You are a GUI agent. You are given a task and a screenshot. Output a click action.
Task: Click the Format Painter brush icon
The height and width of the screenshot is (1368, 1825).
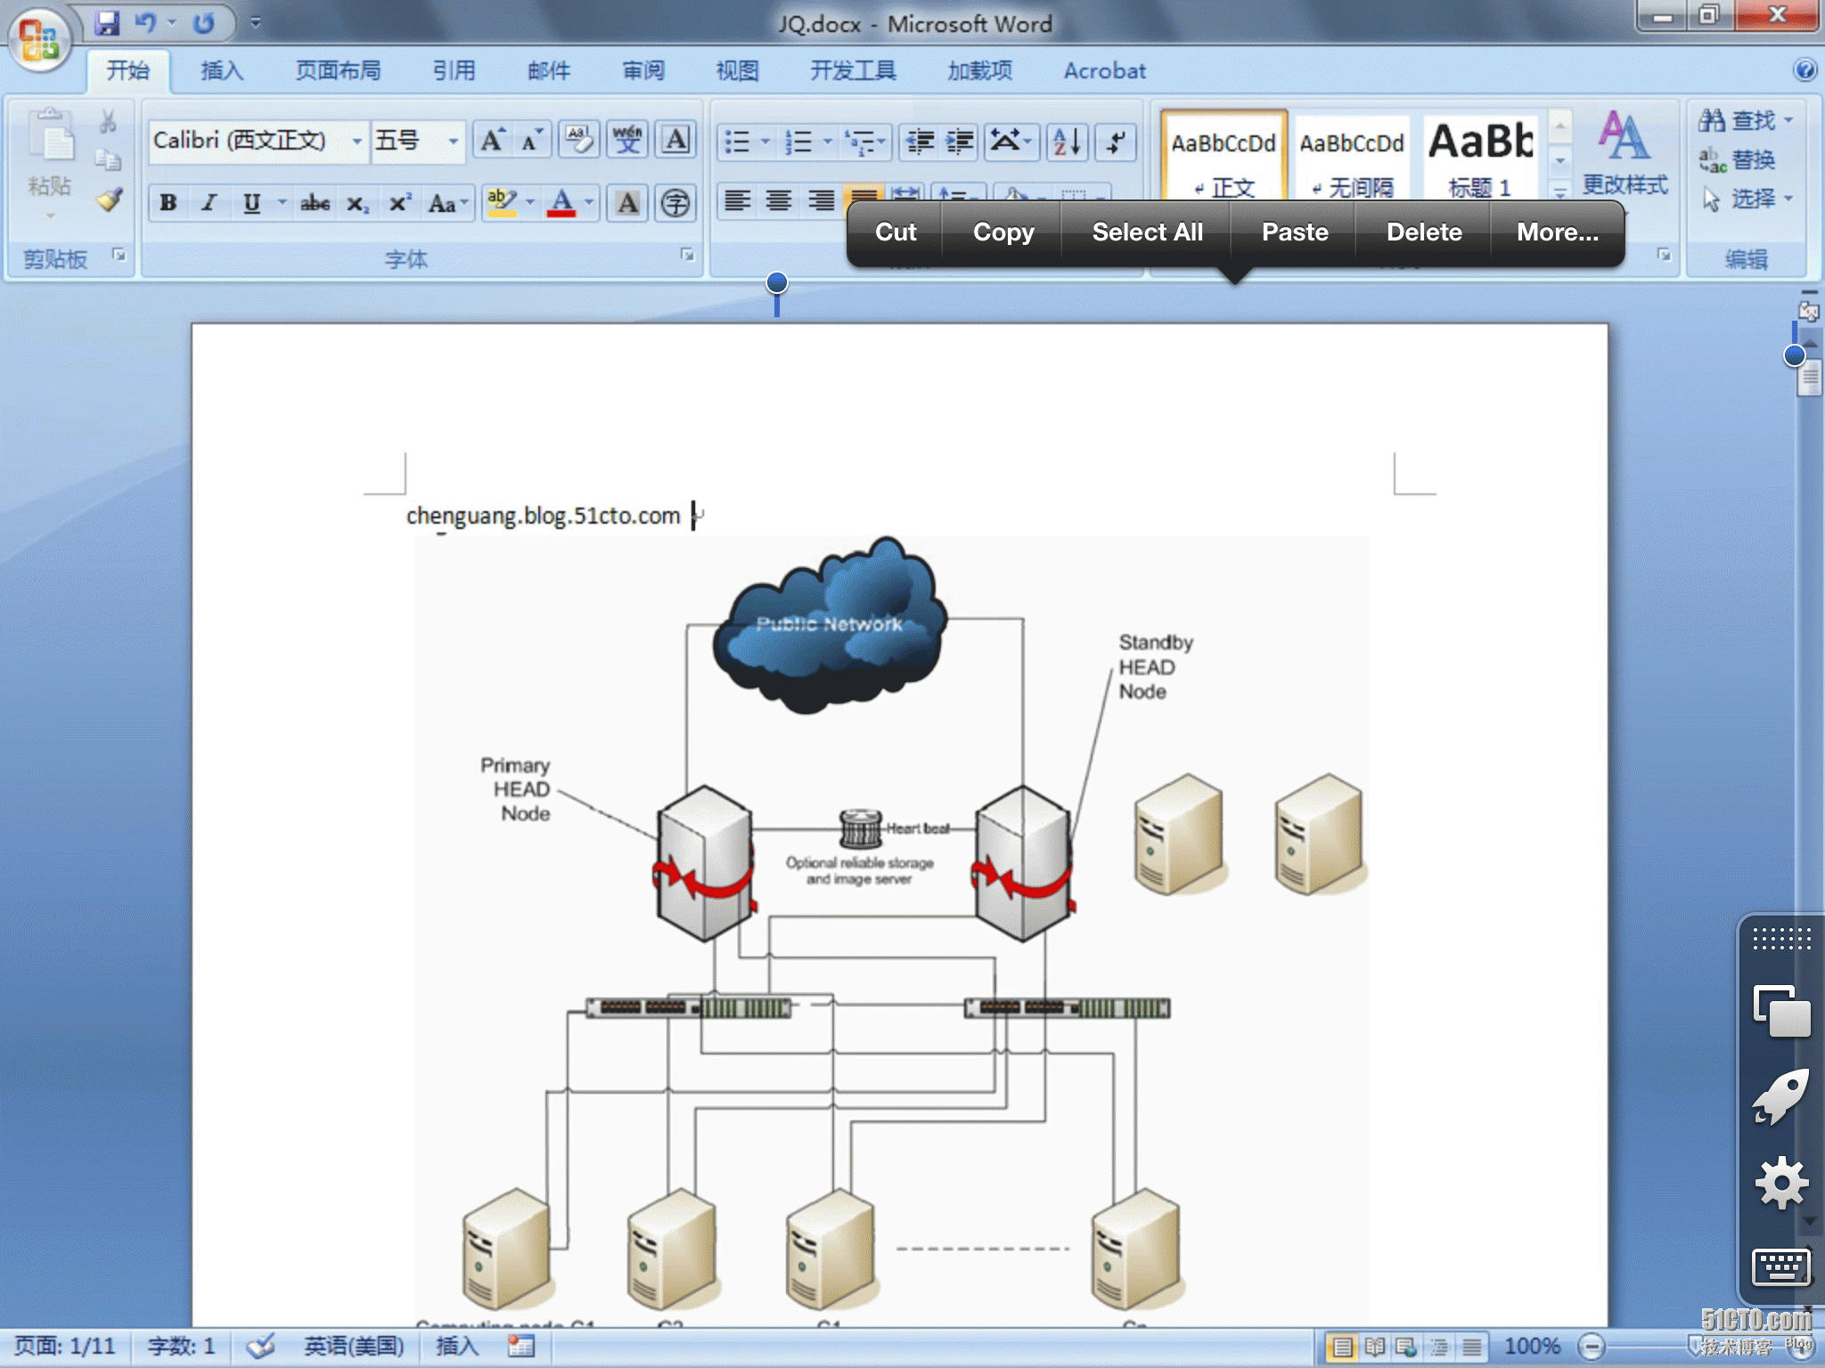(x=110, y=199)
